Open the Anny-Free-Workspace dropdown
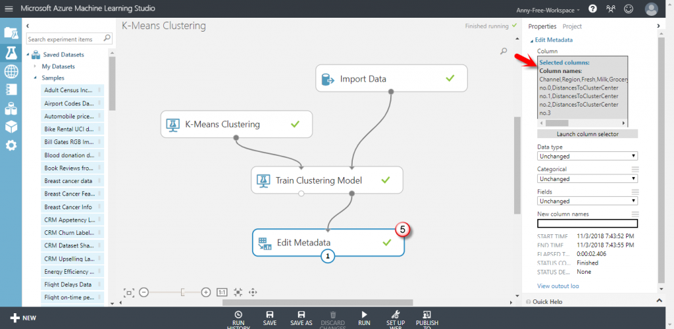Image resolution: width=674 pixels, height=329 pixels. pos(548,10)
